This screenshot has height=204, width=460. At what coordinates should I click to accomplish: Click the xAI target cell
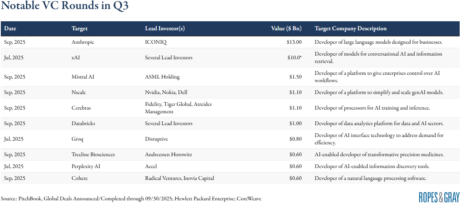(x=76, y=58)
